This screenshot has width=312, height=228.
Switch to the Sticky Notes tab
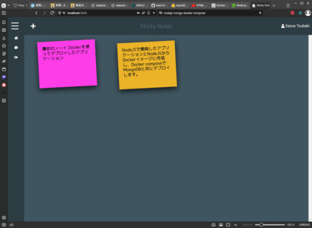(x=260, y=6)
